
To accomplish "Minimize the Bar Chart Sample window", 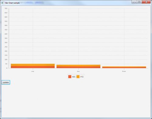I will (x=134, y=2).
